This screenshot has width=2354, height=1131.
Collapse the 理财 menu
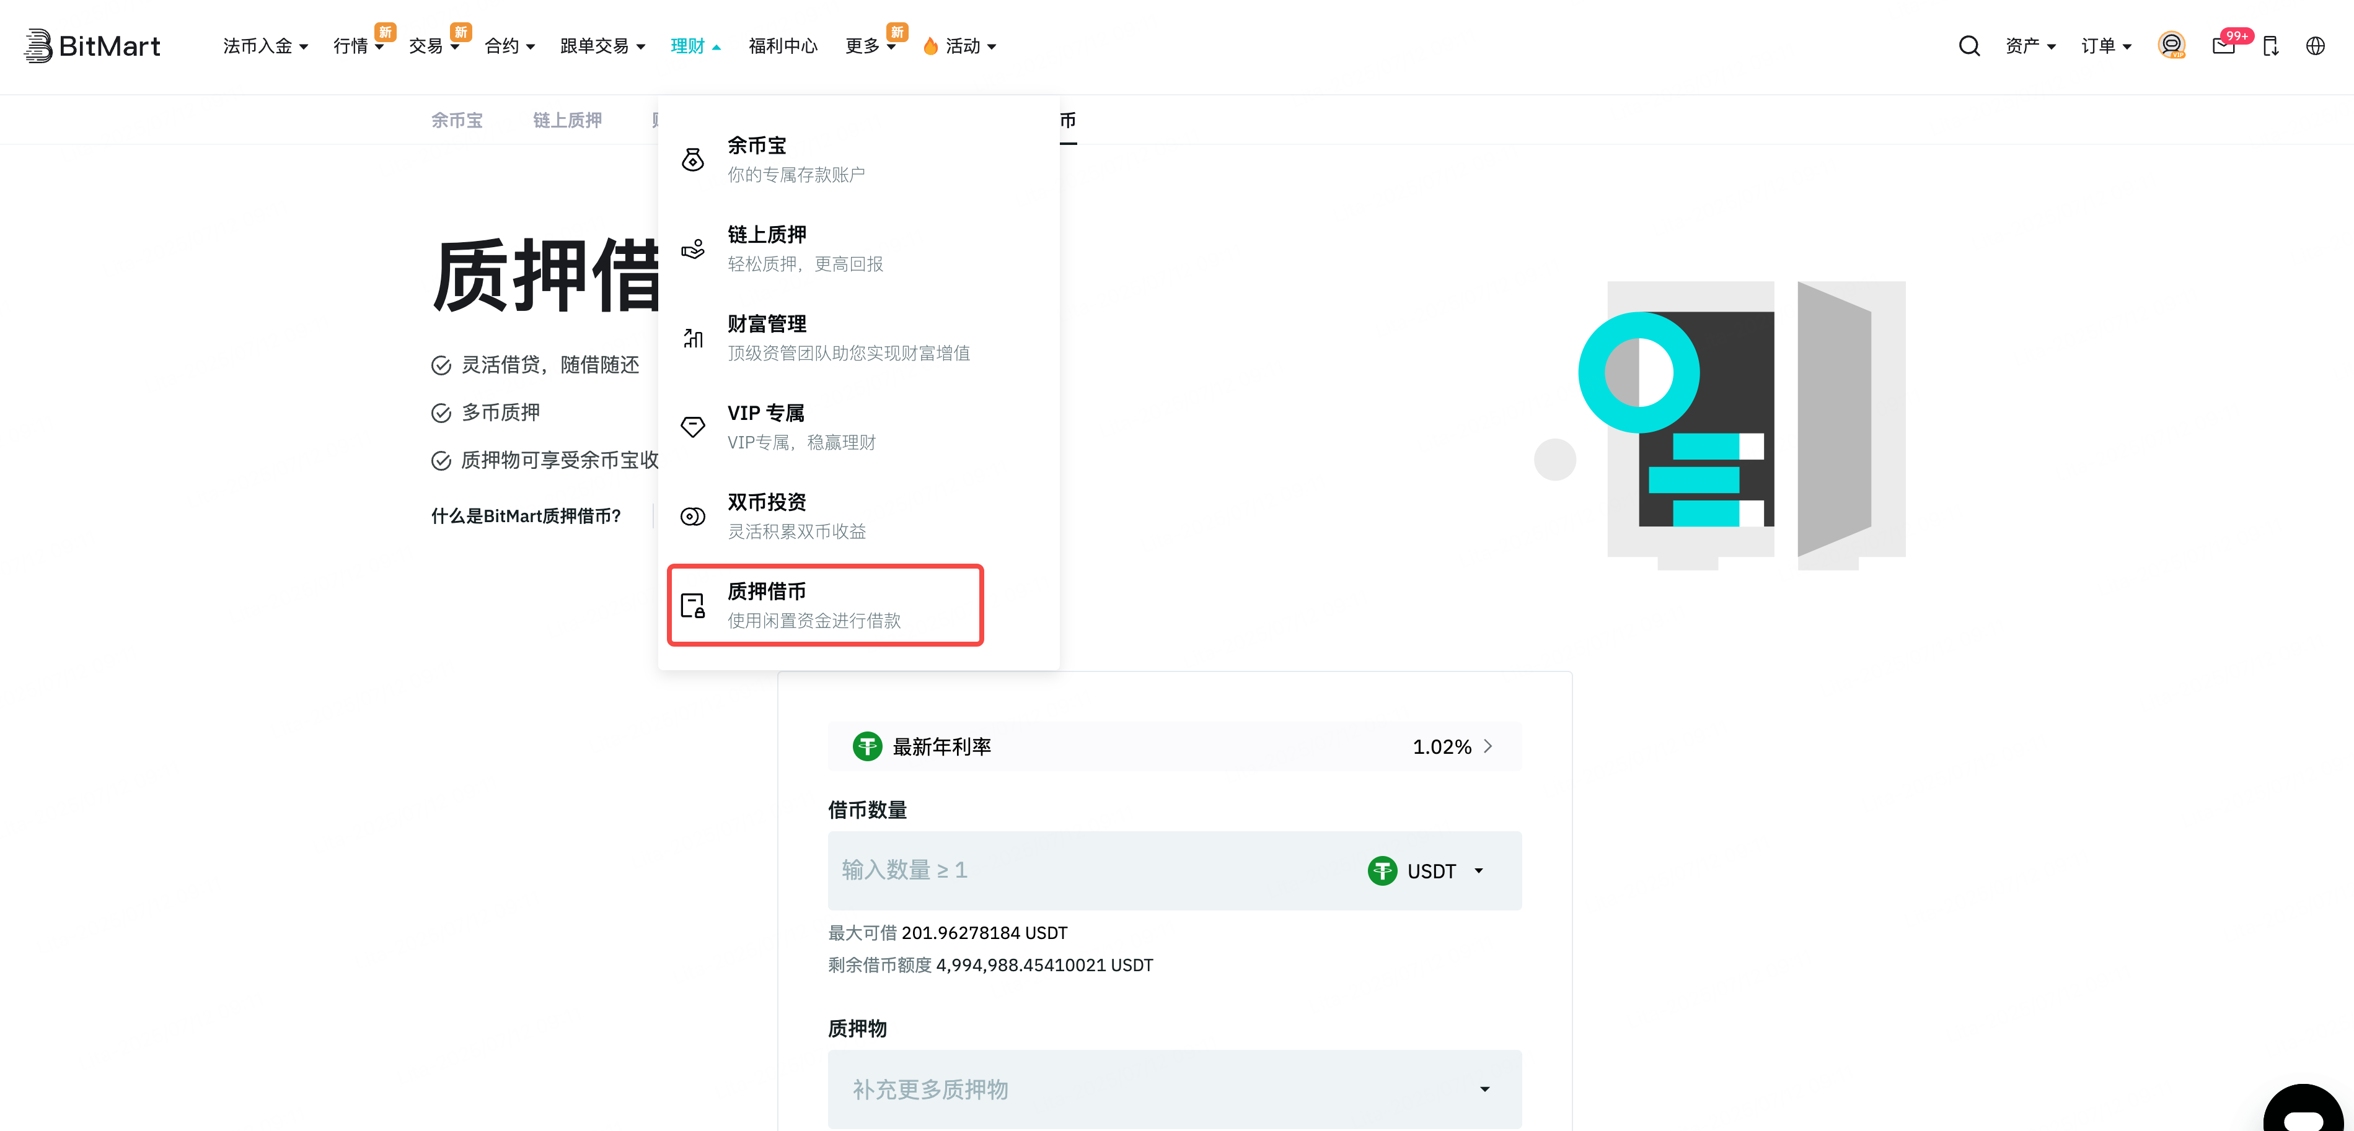tap(695, 46)
